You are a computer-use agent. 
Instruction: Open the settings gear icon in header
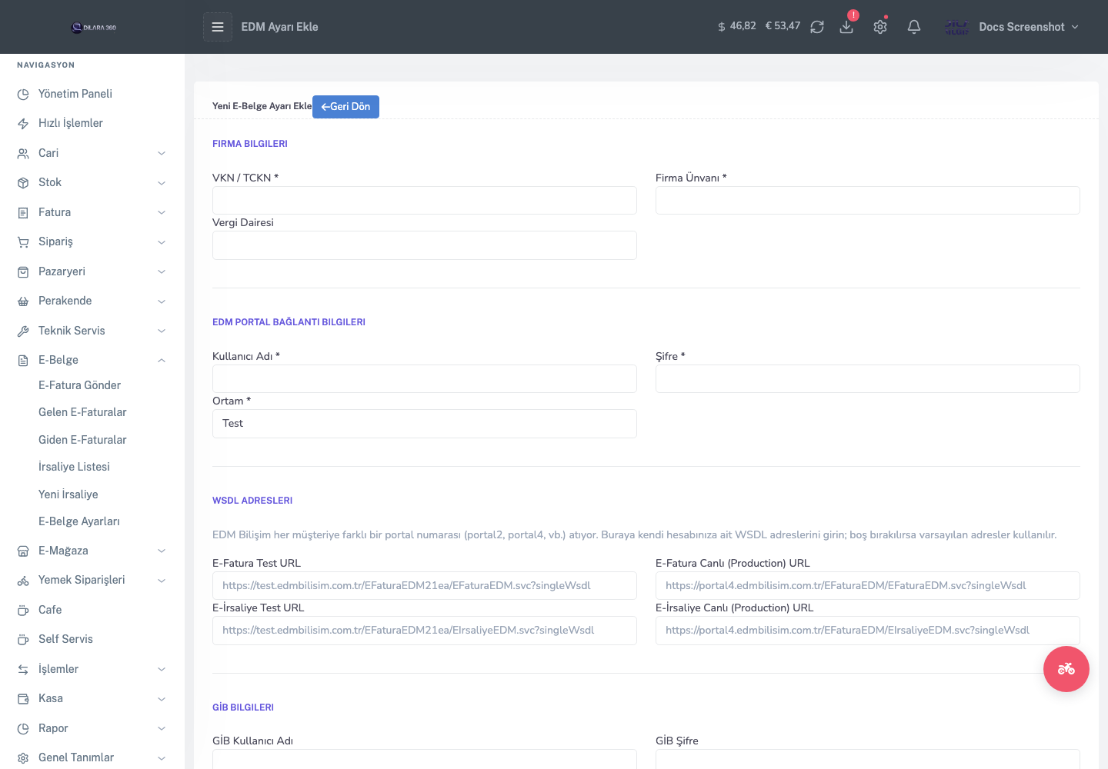pos(880,27)
